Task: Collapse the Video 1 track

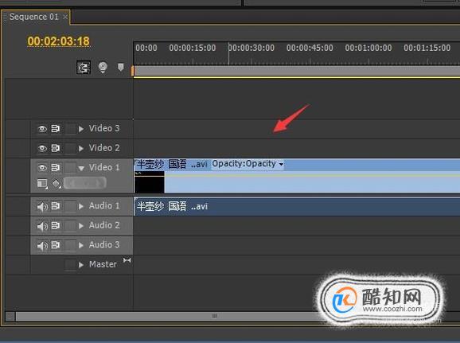Action: click(81, 168)
